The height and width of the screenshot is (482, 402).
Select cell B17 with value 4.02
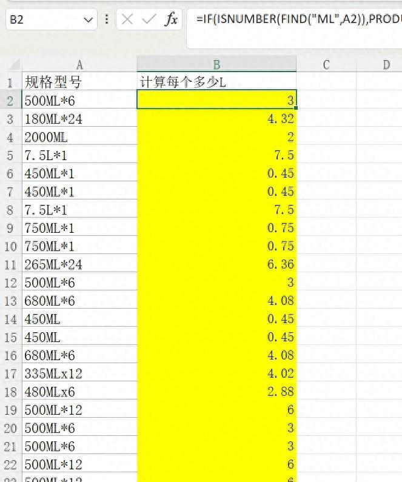(216, 373)
